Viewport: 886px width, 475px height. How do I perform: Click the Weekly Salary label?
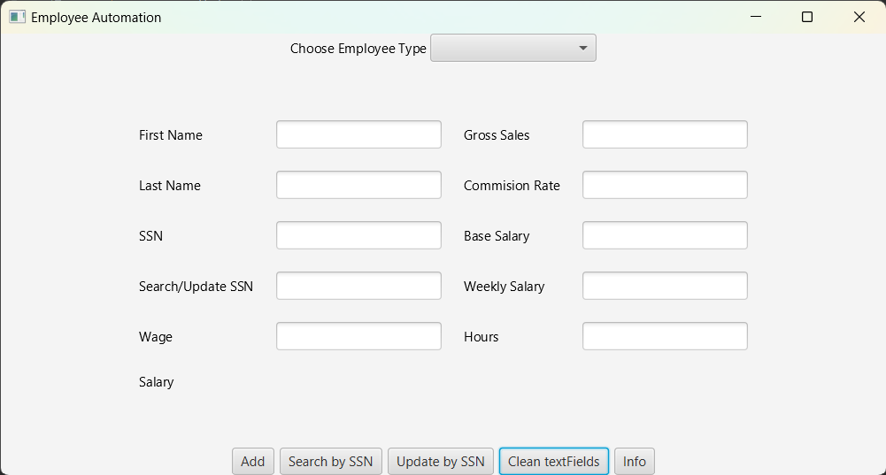[x=504, y=287]
